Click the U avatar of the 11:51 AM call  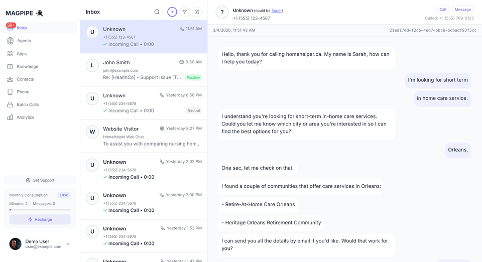[92, 32]
